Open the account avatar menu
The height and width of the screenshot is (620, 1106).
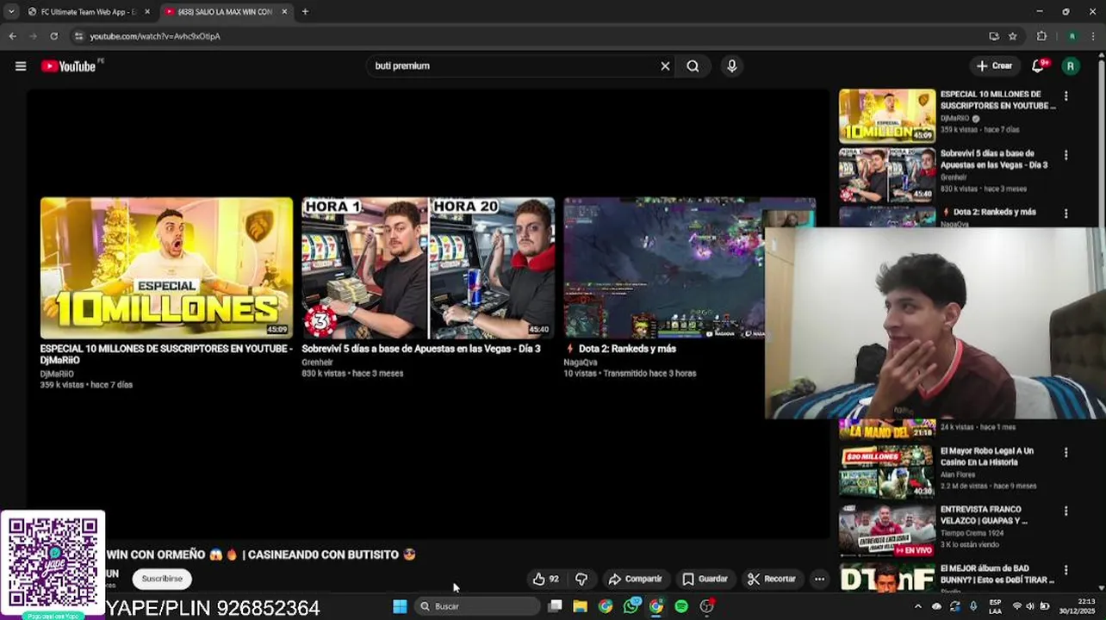[x=1071, y=66]
